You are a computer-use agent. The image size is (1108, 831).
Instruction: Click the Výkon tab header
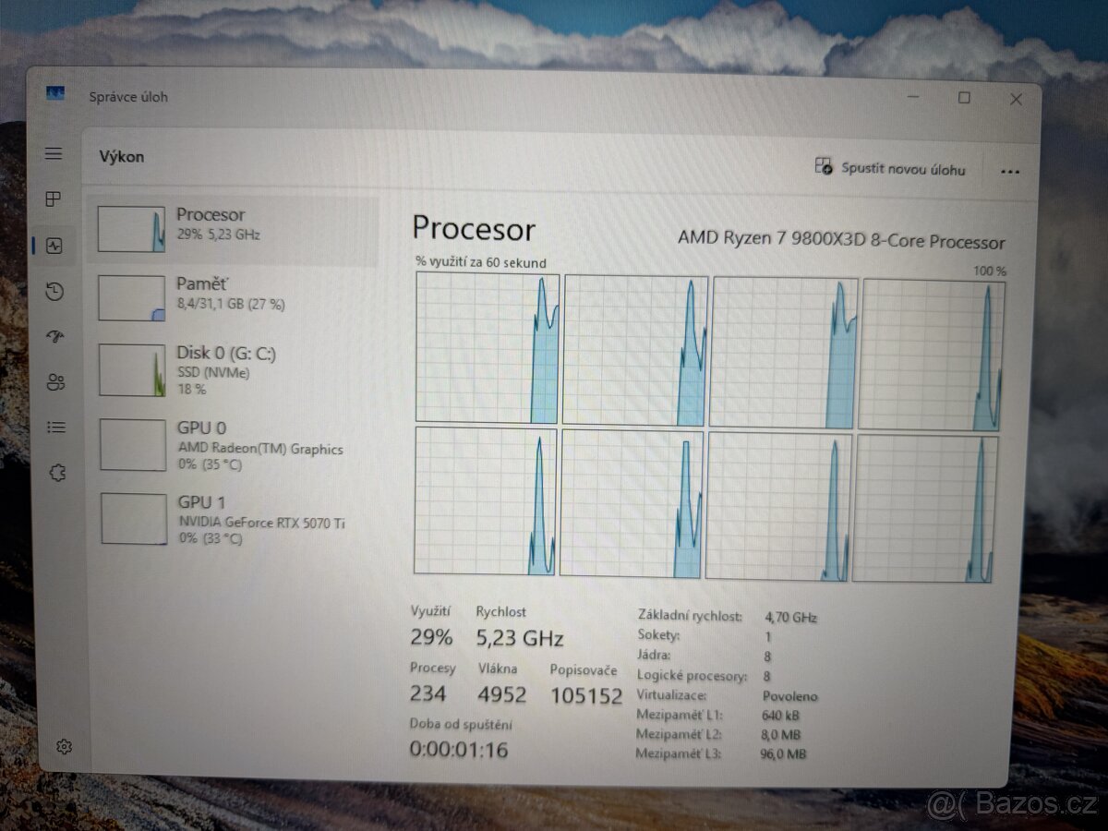122,156
